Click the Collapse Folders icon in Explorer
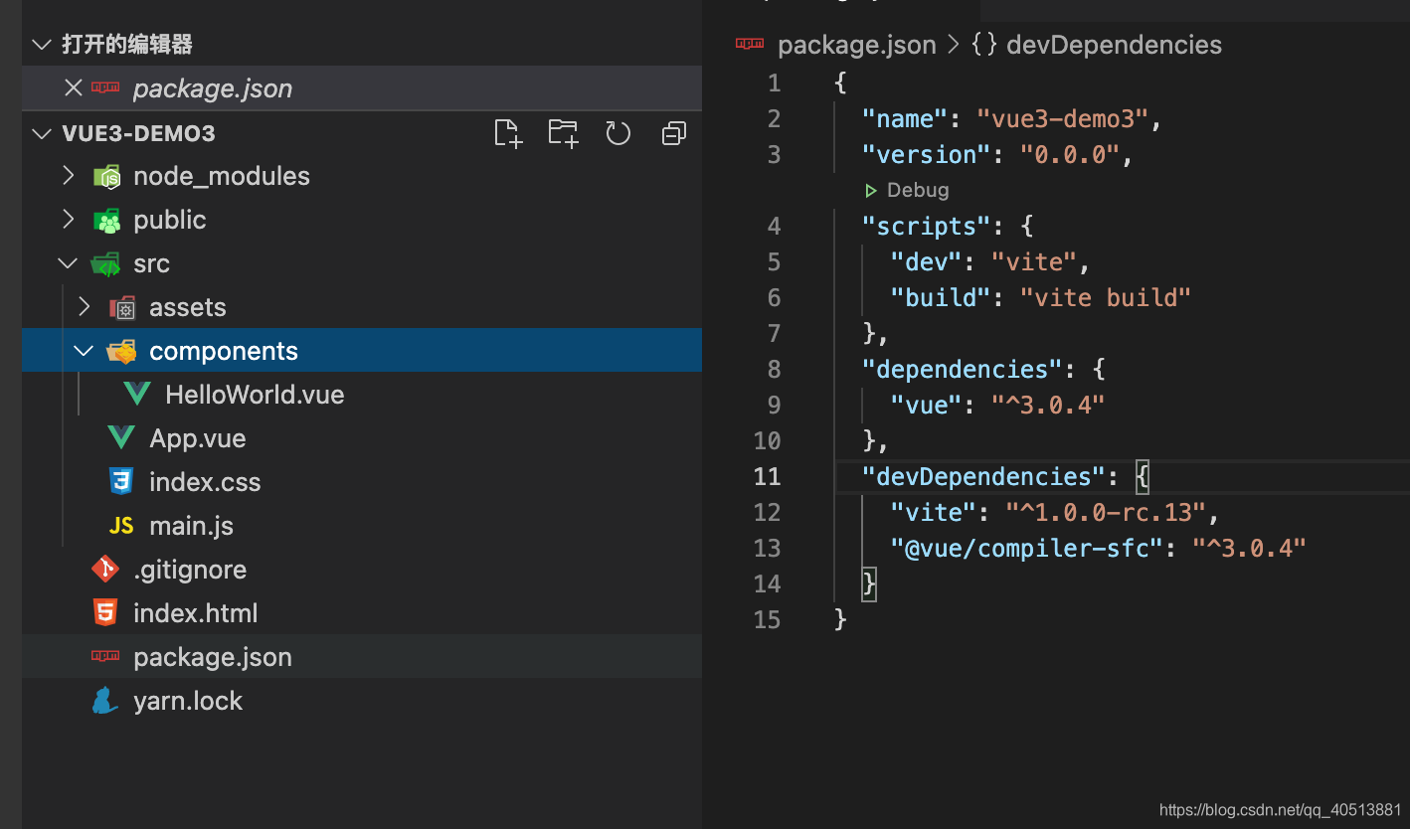Viewport: 1410px width, 829px height. tap(673, 133)
